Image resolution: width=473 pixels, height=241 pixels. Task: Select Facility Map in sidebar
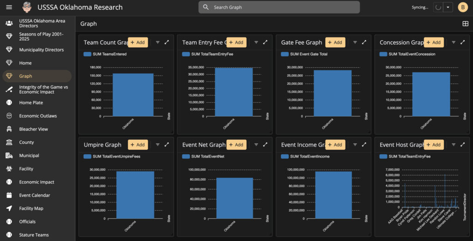[x=31, y=209]
